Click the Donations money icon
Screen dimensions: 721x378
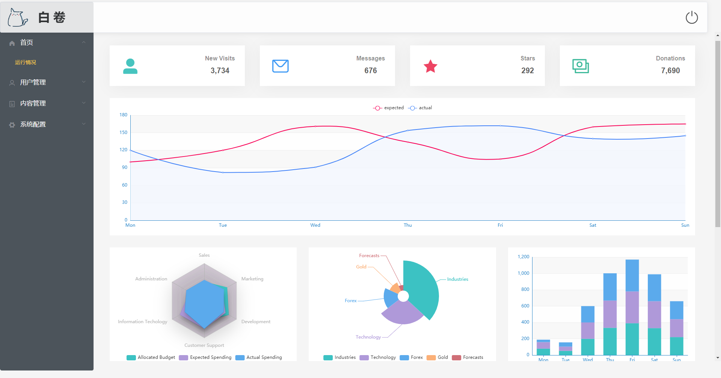tap(581, 66)
